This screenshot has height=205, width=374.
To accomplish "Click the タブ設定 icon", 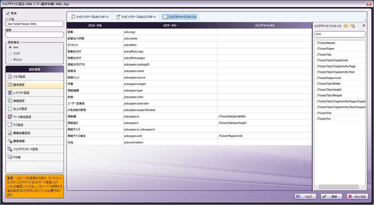I will click(10, 125).
